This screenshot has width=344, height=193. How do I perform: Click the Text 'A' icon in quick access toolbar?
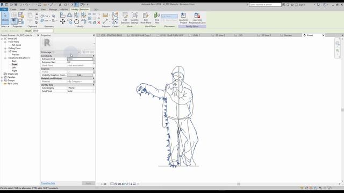point(60,5)
